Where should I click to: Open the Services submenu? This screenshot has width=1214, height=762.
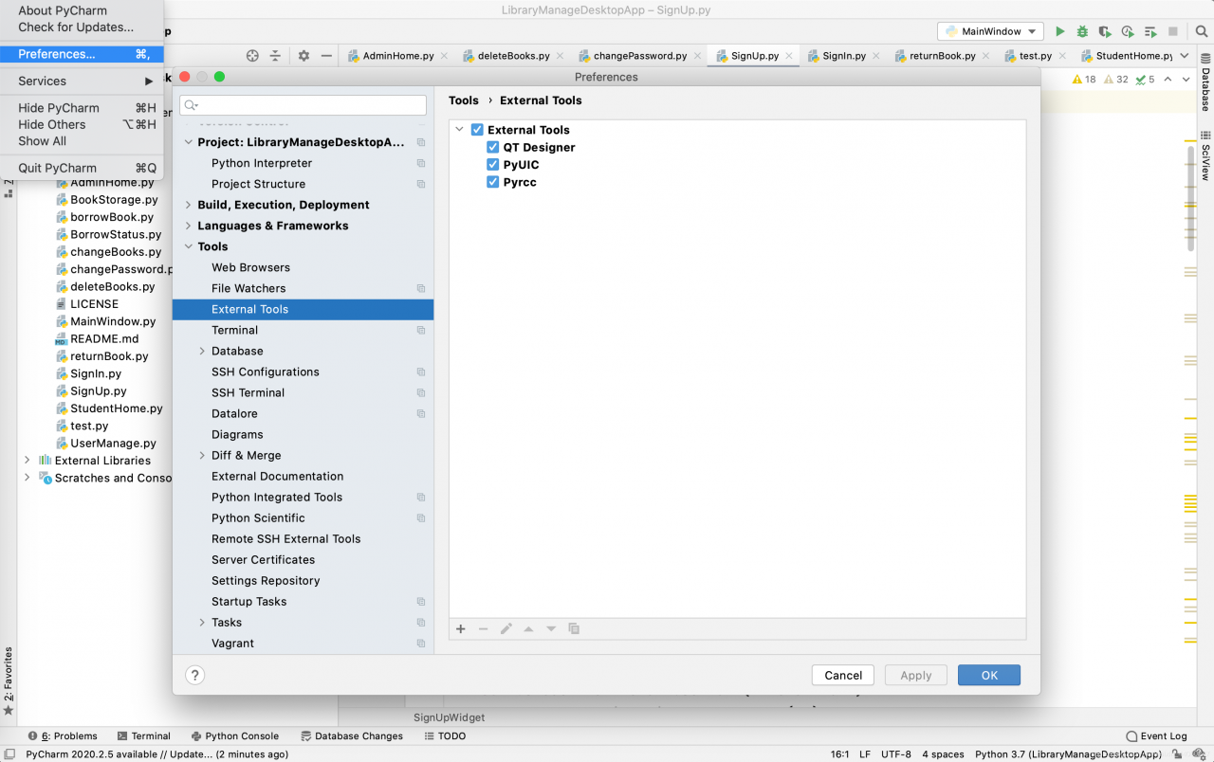pos(82,81)
